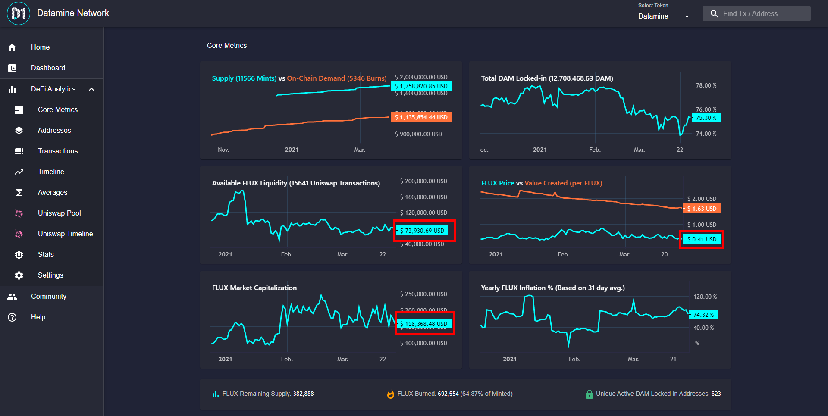Screen dimensions: 828x416
Task: Click the Datamine Network logo icon
Action: pyautogui.click(x=19, y=13)
